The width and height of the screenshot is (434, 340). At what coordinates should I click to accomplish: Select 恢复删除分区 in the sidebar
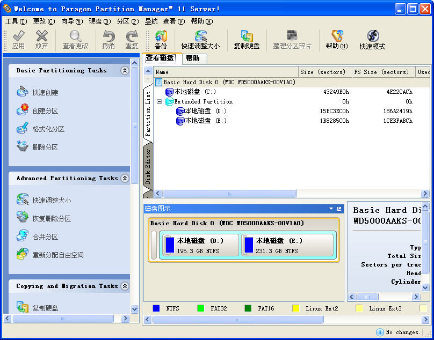[x=51, y=219]
